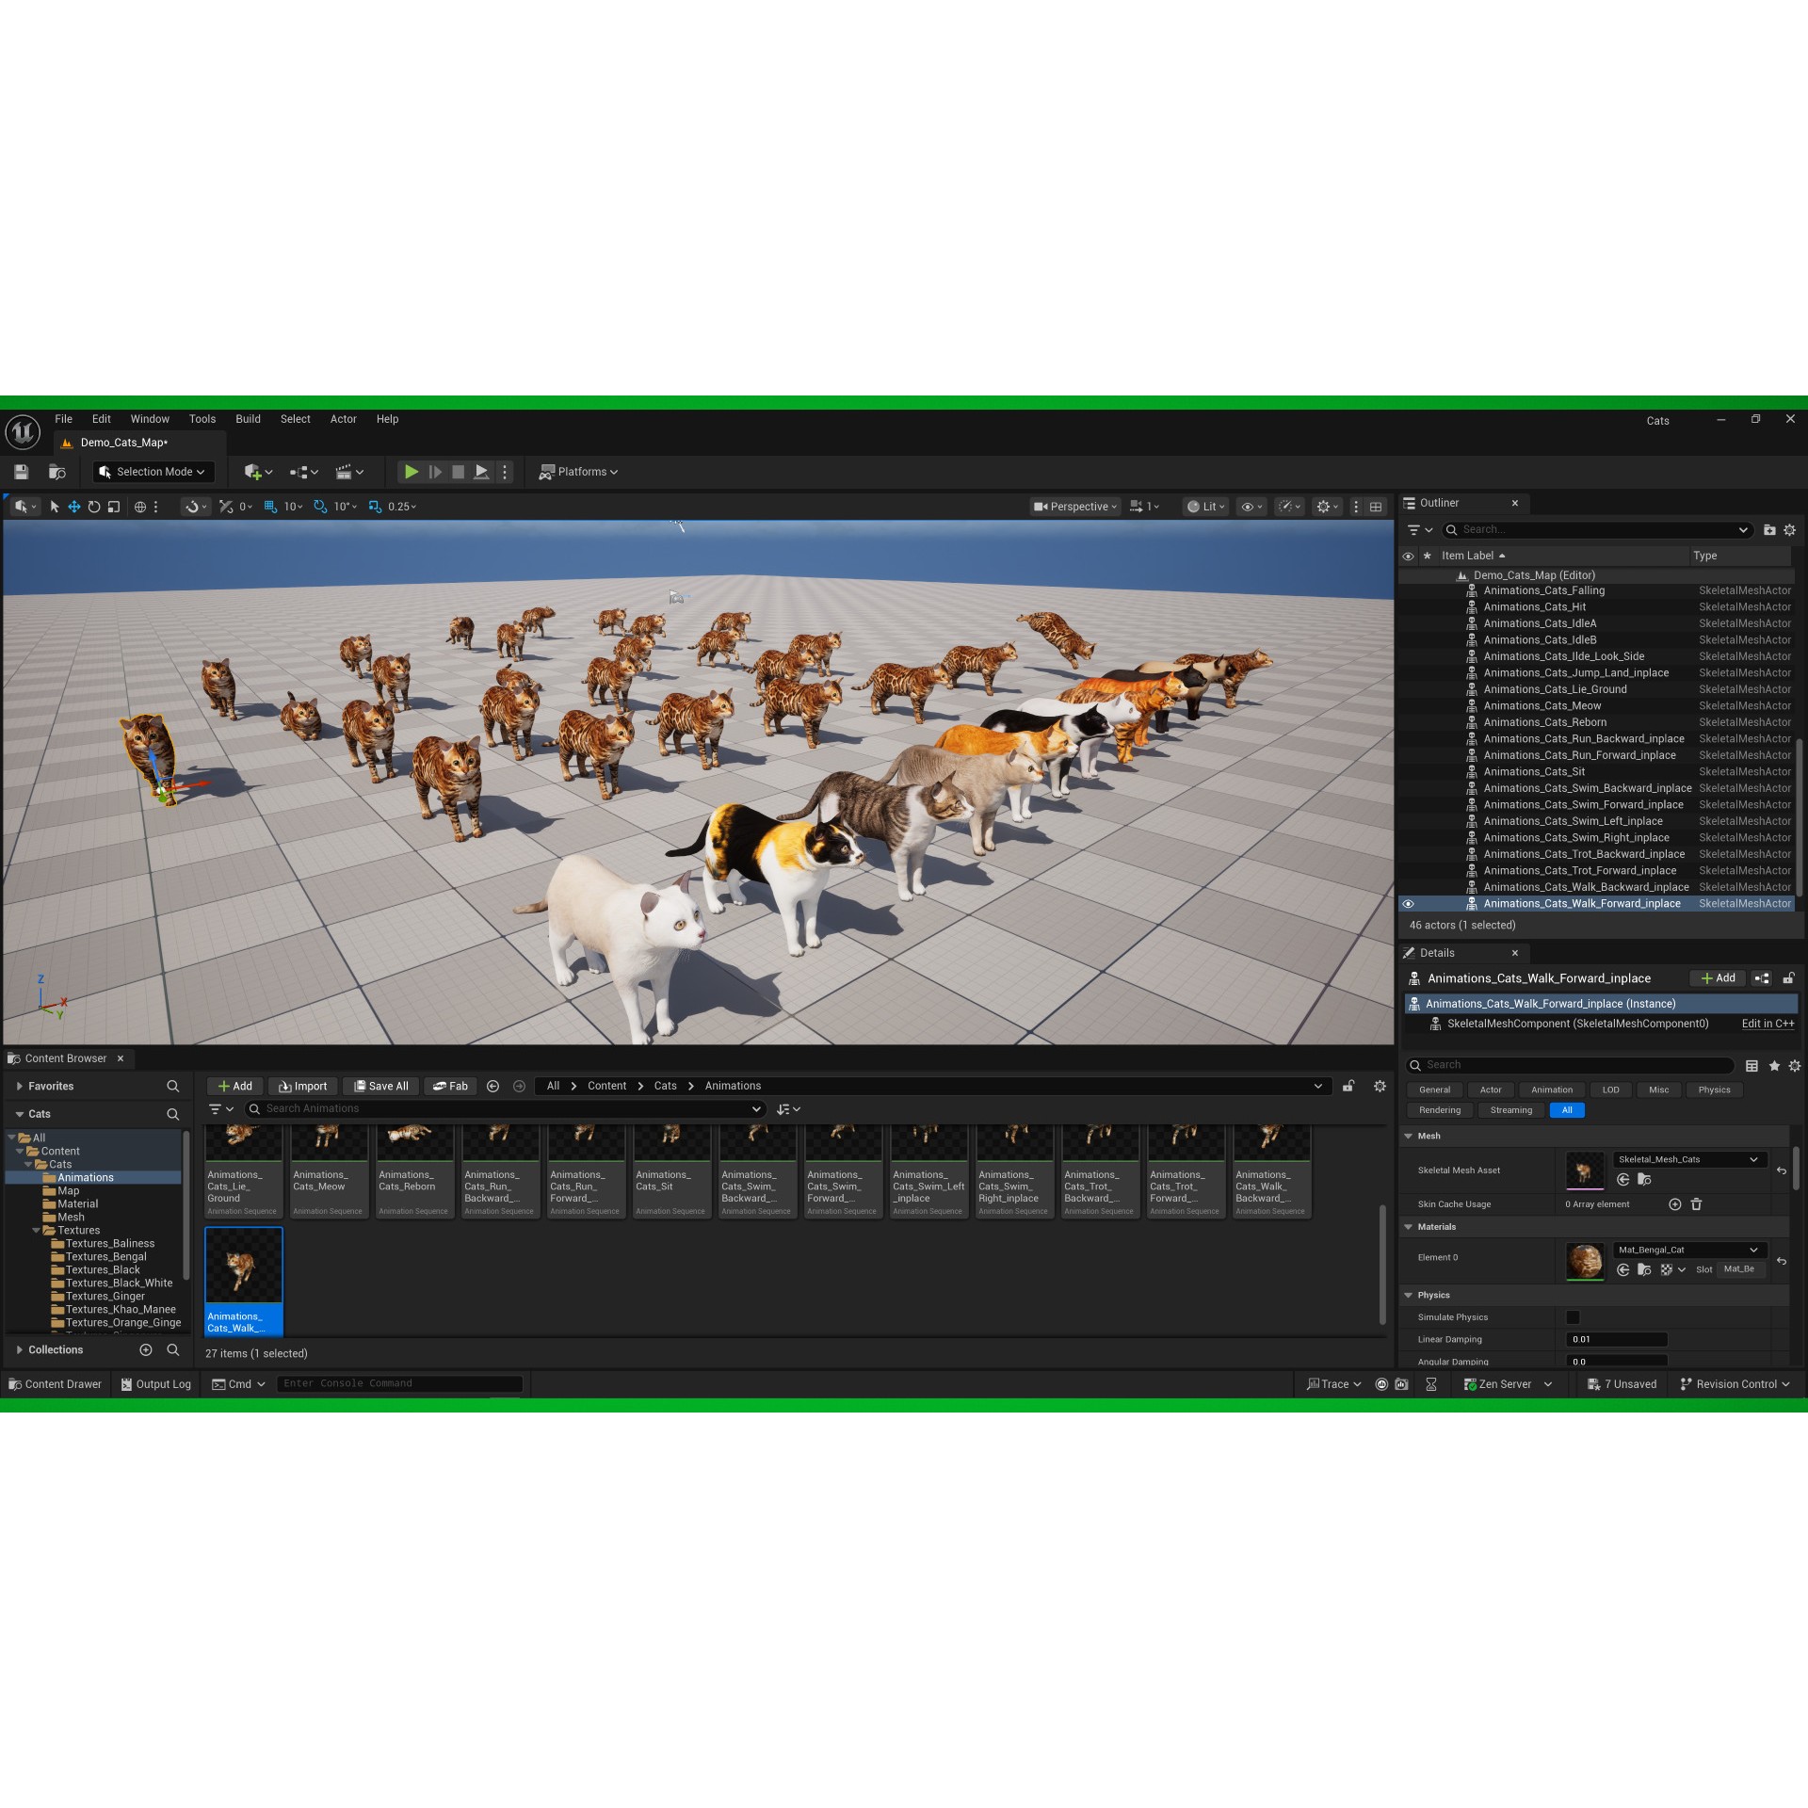Toggle visibility of Animations_Cats_Walk_Forward_inplace actor
Image resolution: width=1808 pixels, height=1808 pixels.
click(1408, 903)
